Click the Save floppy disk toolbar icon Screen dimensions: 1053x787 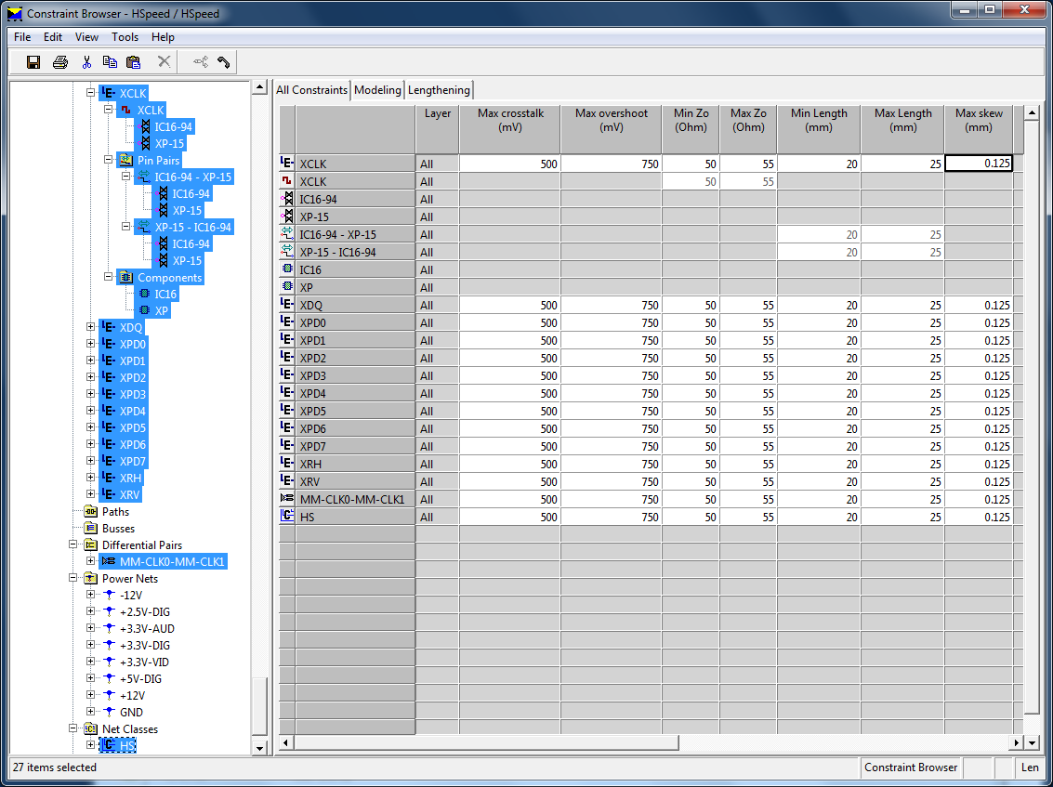(x=33, y=62)
